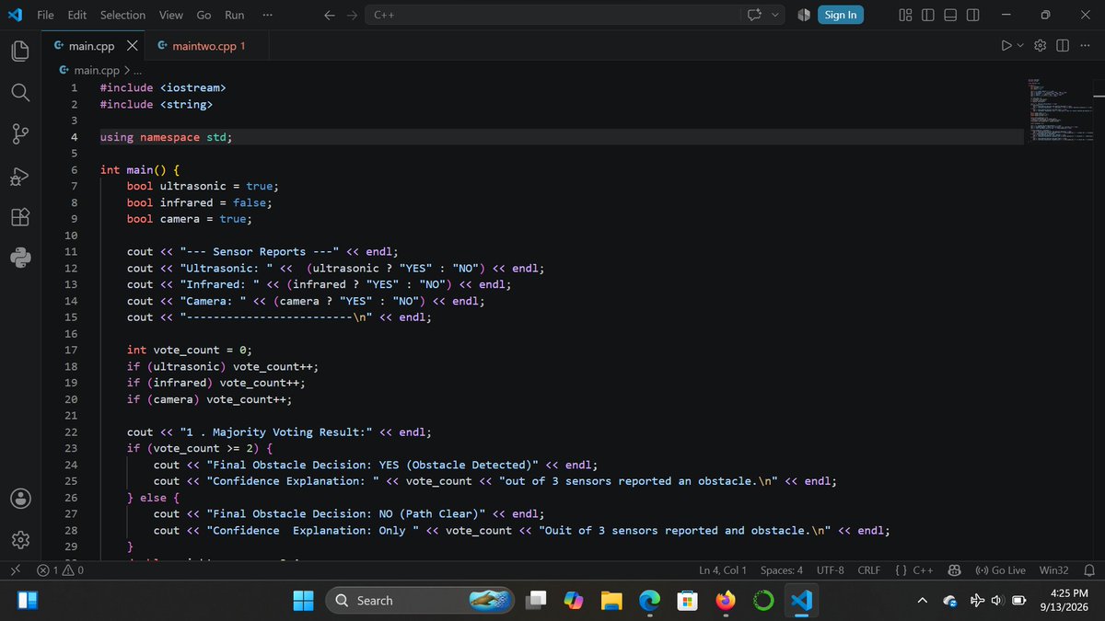This screenshot has width=1105, height=621.
Task: Click Ln 4, Col 1 cursor position
Action: [723, 570]
